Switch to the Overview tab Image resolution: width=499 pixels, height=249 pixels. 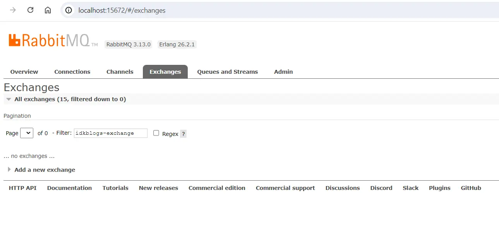click(x=24, y=72)
